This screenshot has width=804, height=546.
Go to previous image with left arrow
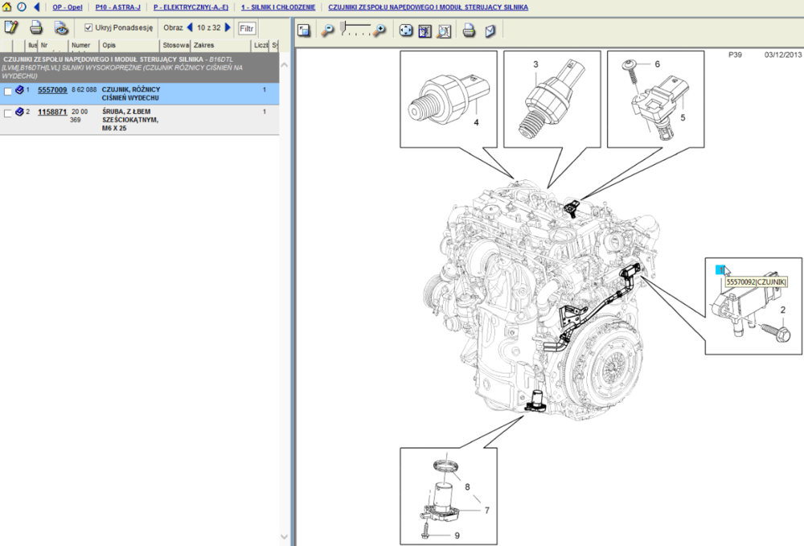(190, 27)
